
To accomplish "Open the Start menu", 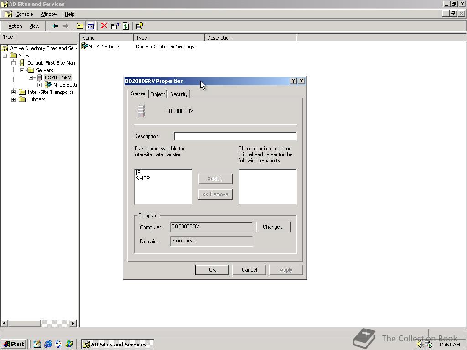I will [14, 345].
